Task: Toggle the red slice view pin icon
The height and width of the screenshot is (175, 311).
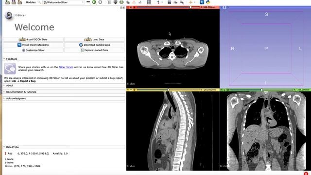Action: [128, 7]
